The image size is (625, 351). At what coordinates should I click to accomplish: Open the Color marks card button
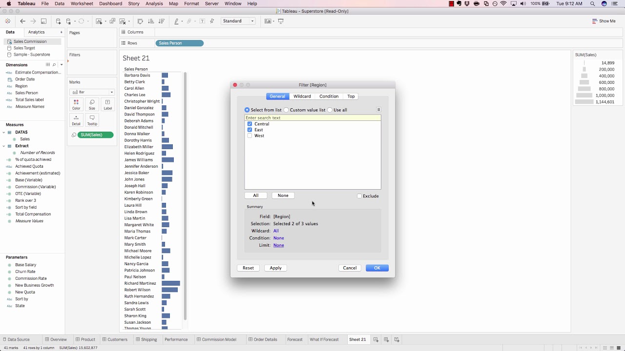coord(76,105)
